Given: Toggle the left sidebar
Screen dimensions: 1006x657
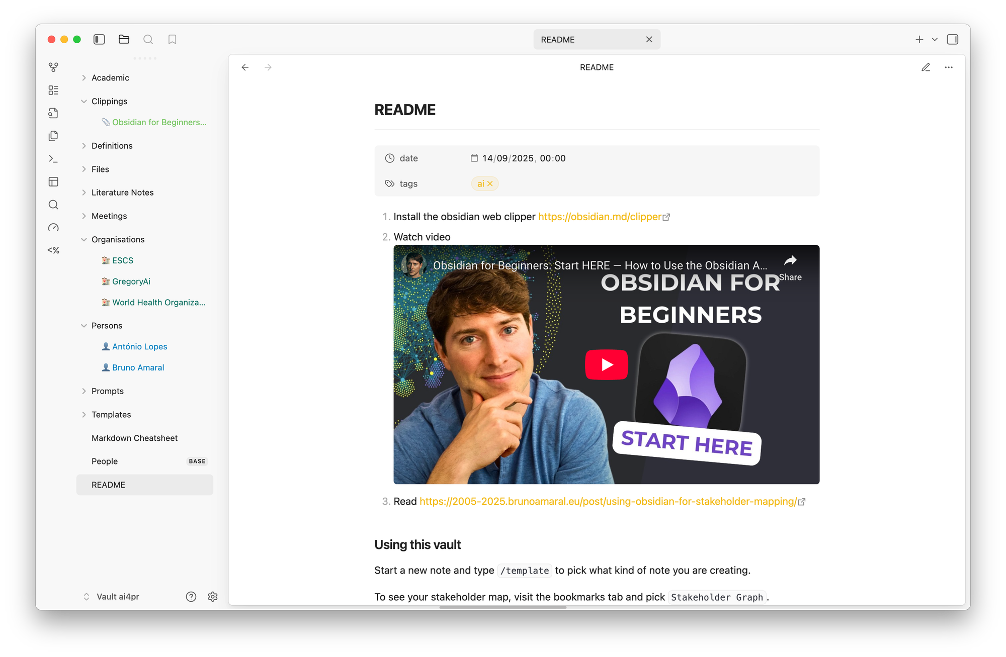Looking at the screenshot, I should point(99,39).
